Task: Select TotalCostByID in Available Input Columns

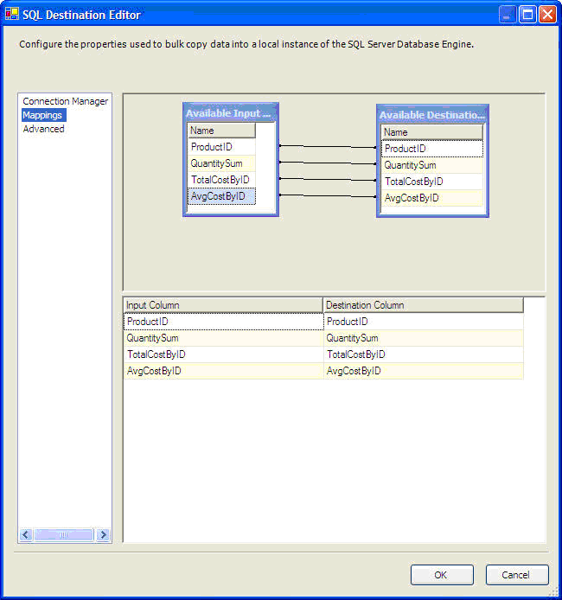Action: point(221,180)
